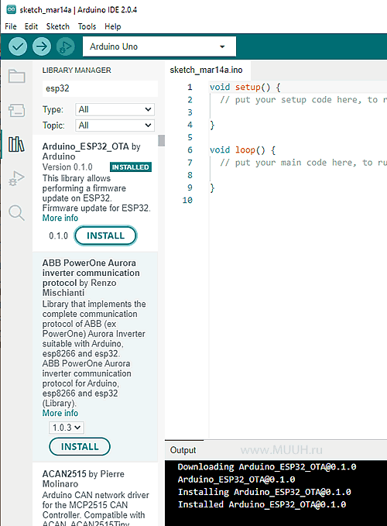Viewport: 387px width, 526px height.
Task: Open the Sketchbook folder sidebar icon
Action: 16,76
